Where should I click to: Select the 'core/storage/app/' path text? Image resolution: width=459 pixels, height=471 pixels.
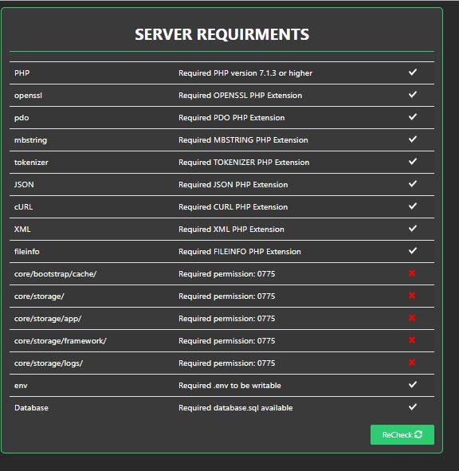[x=48, y=319]
